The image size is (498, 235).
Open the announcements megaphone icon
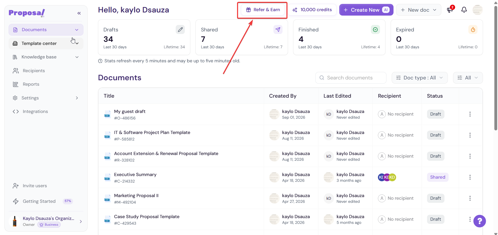point(450,10)
